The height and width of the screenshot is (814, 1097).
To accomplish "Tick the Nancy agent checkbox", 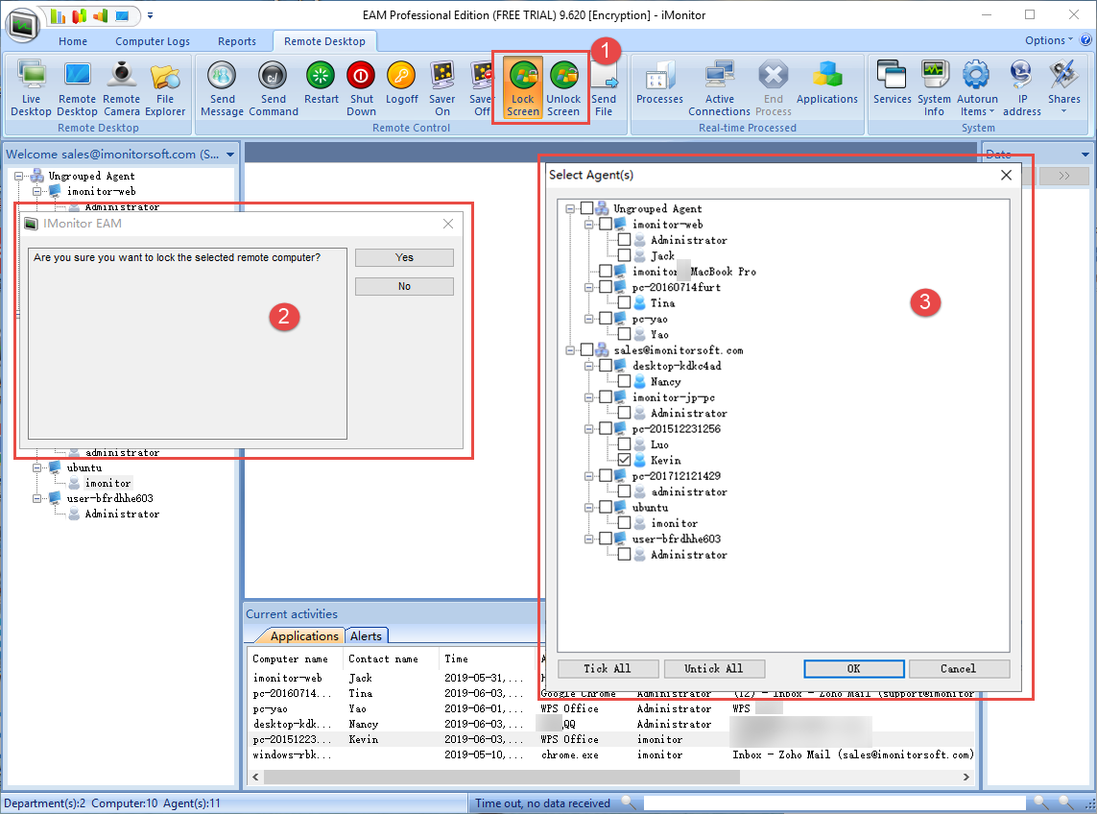I will (624, 381).
